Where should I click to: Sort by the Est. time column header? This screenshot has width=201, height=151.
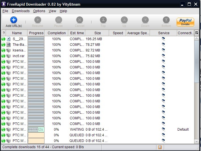77,33
